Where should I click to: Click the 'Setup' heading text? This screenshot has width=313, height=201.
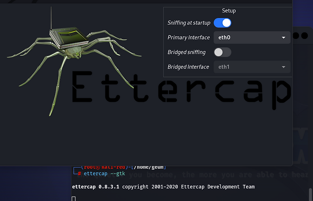pos(229,10)
